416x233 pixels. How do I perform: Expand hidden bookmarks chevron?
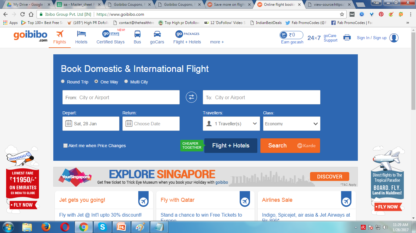click(x=408, y=23)
